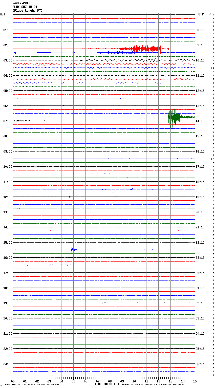This screenshot has height=388, width=215.
Task: Click the UTC time label "06:15"
Action: (200, 364)
